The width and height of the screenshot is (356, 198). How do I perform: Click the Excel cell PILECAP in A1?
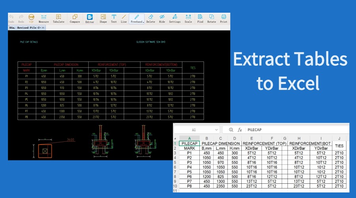point(189,143)
